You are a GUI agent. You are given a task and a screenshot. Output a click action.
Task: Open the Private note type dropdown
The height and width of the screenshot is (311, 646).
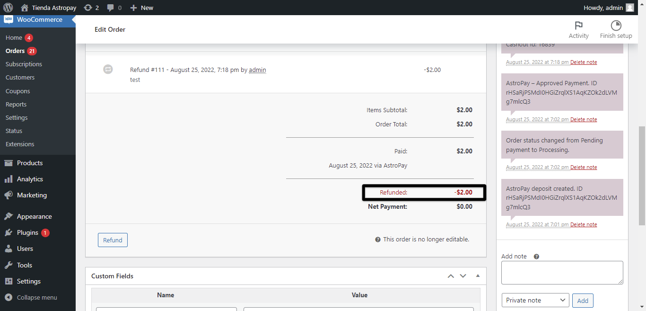click(535, 300)
